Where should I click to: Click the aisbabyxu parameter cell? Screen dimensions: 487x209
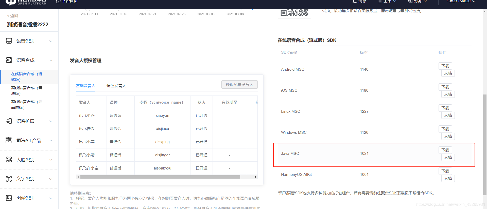click(x=162, y=168)
